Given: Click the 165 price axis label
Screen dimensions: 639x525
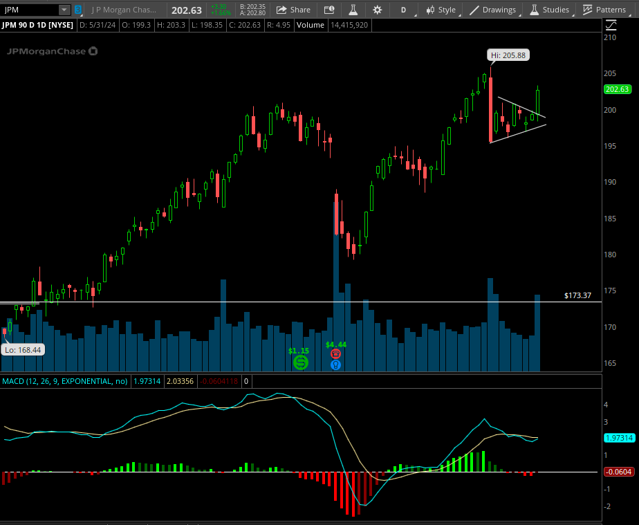Looking at the screenshot, I should coord(610,363).
